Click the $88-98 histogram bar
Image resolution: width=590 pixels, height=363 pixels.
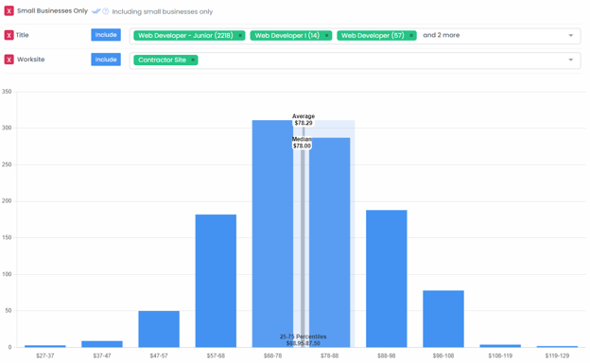tap(387, 278)
